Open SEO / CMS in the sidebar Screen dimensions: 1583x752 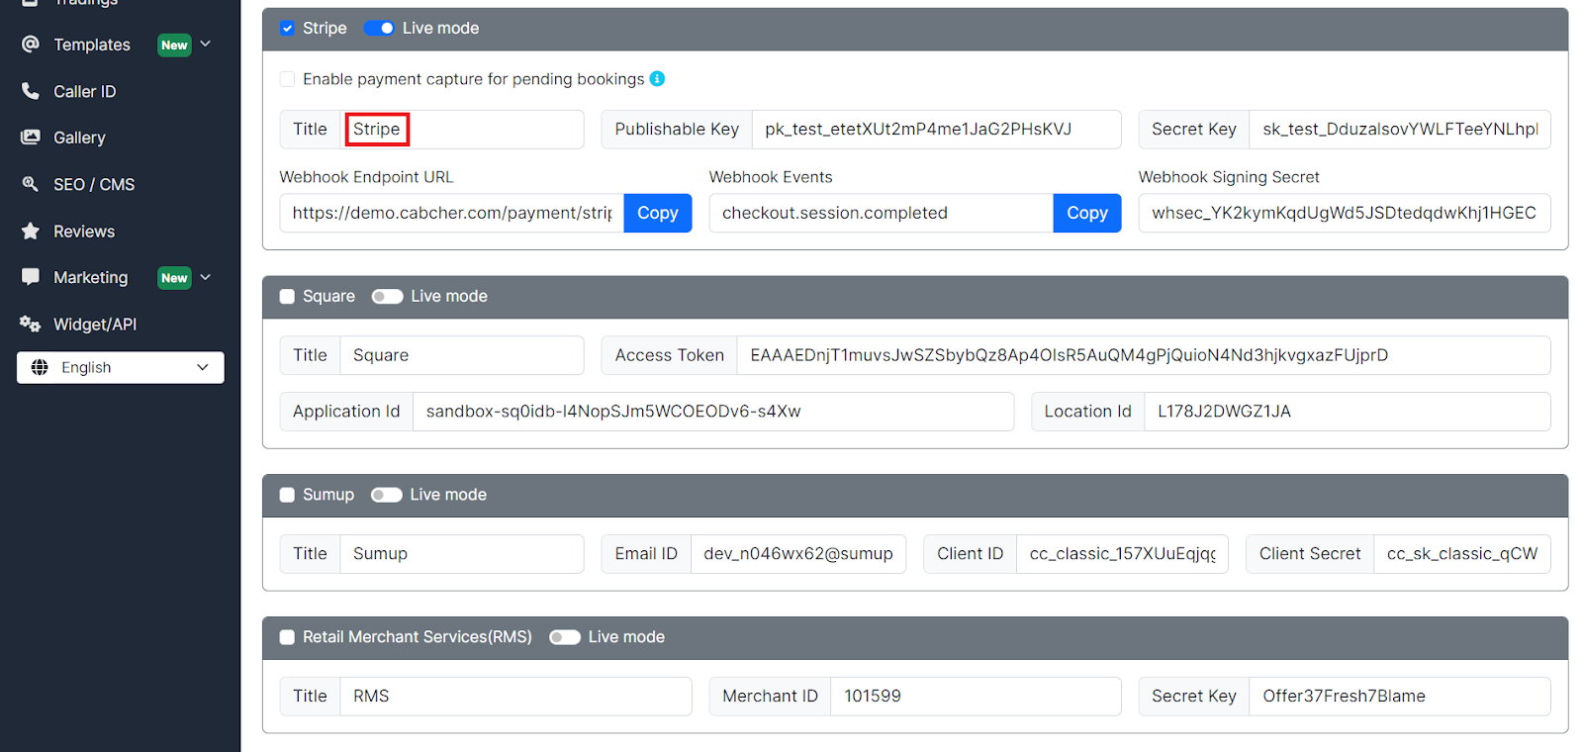[94, 184]
